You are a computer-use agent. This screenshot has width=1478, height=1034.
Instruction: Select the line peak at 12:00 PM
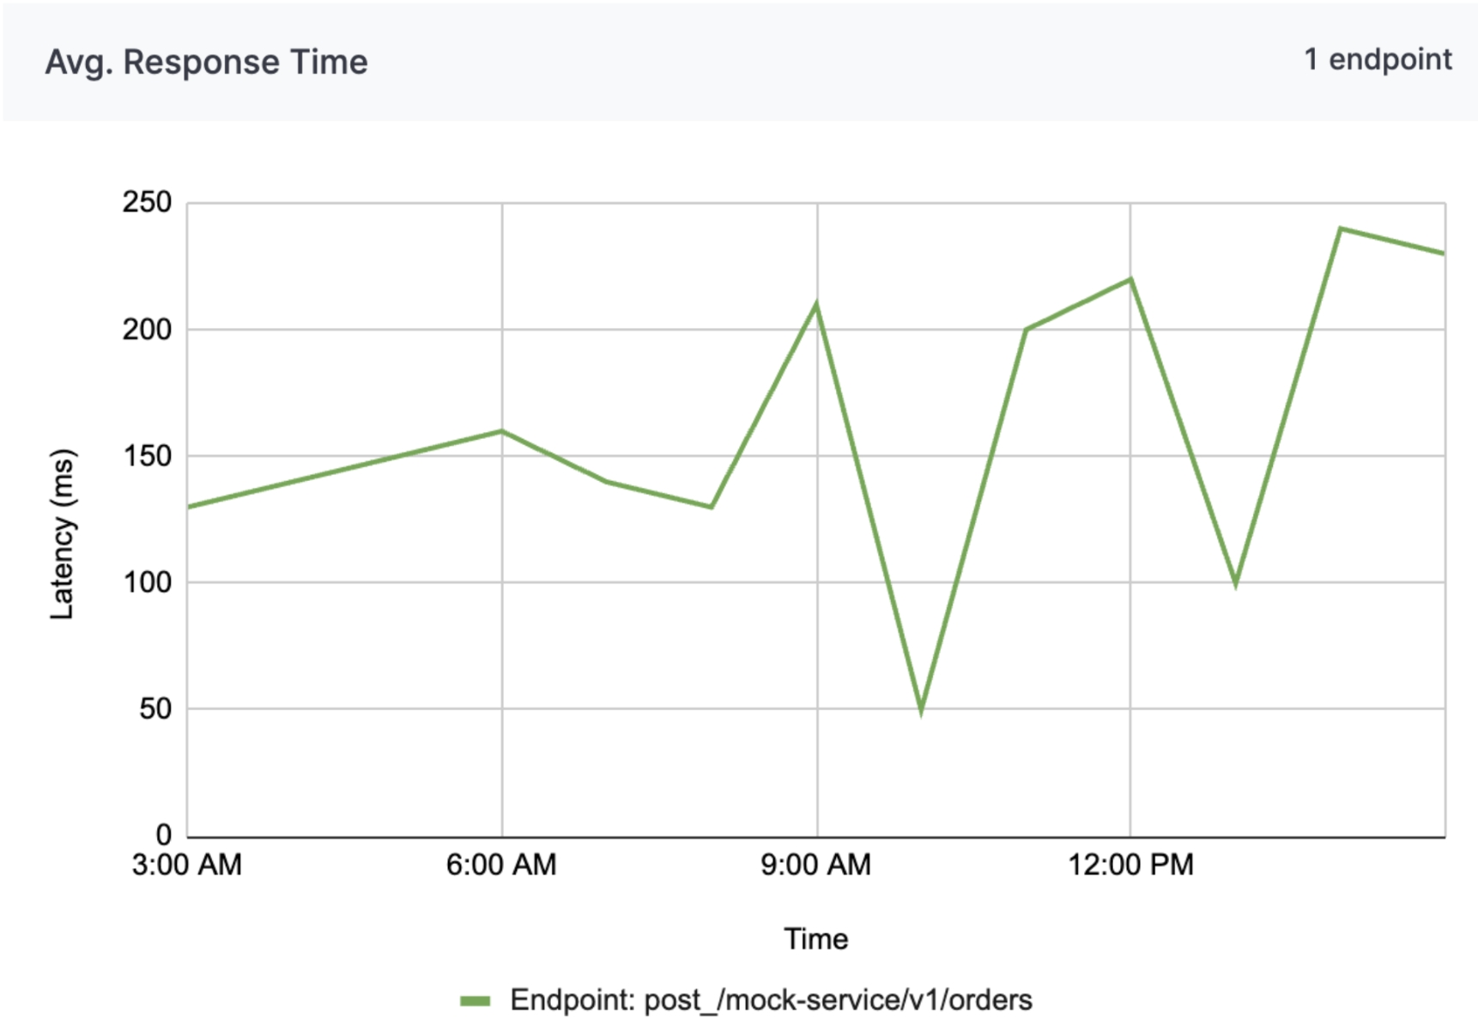pos(1130,279)
